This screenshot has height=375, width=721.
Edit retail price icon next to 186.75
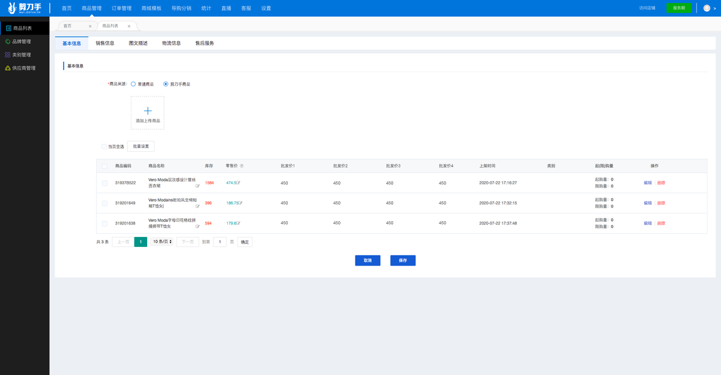(240, 203)
